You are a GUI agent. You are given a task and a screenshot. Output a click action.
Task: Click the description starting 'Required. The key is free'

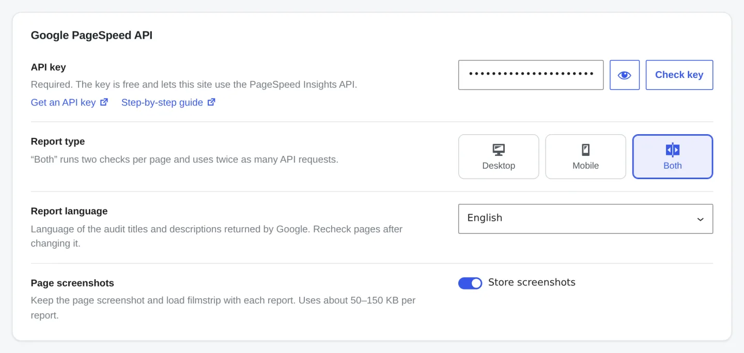pos(194,85)
